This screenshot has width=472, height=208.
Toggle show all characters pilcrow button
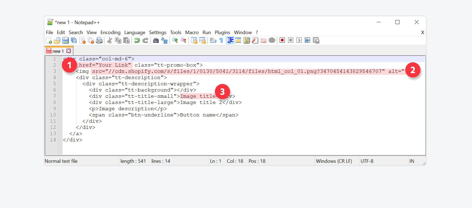coord(221,41)
